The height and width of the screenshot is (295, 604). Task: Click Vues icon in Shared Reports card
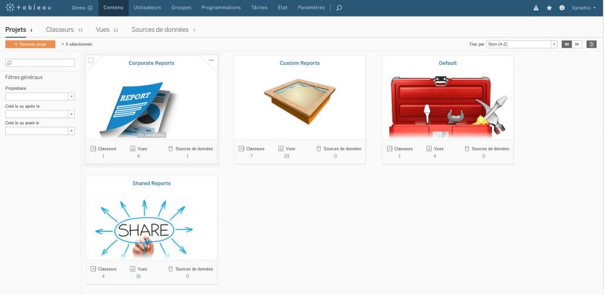pyautogui.click(x=133, y=269)
